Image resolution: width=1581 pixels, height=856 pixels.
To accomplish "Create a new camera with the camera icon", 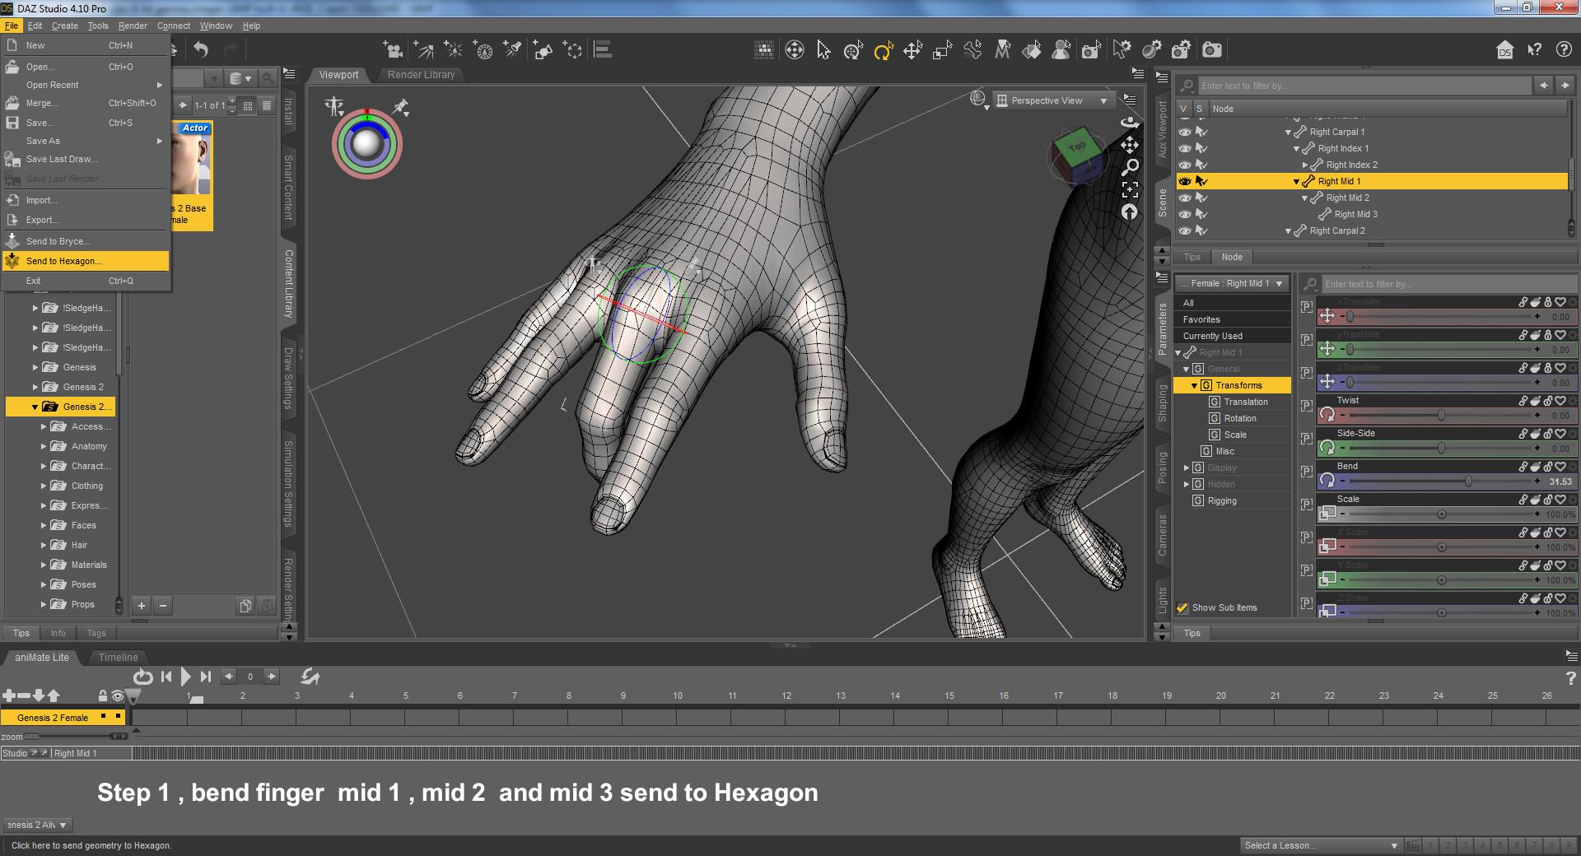I will pyautogui.click(x=394, y=50).
